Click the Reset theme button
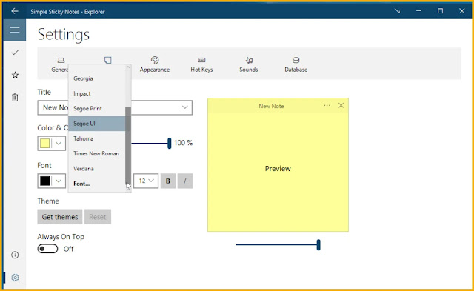This screenshot has width=474, height=291. pyautogui.click(x=98, y=217)
